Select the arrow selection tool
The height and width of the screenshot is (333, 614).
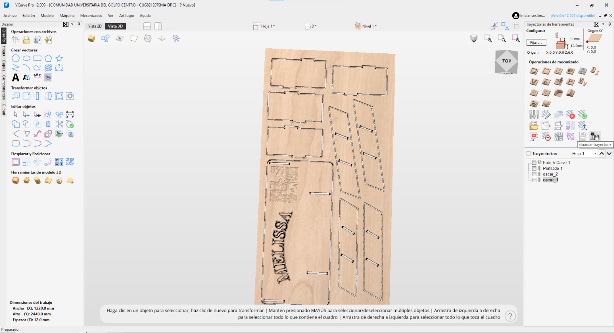pos(15,114)
